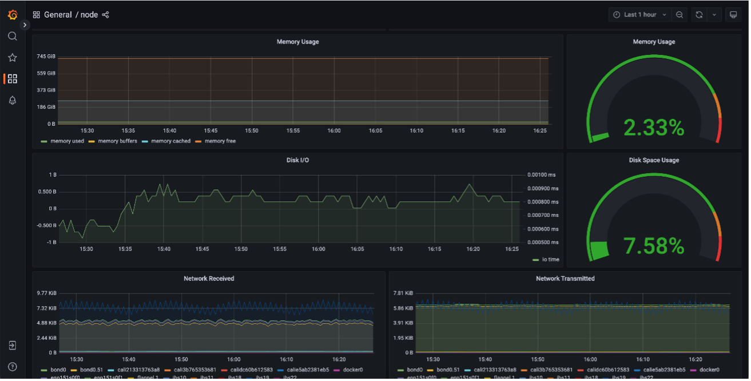
Task: Click the zoom out time range icon
Action: (x=679, y=15)
